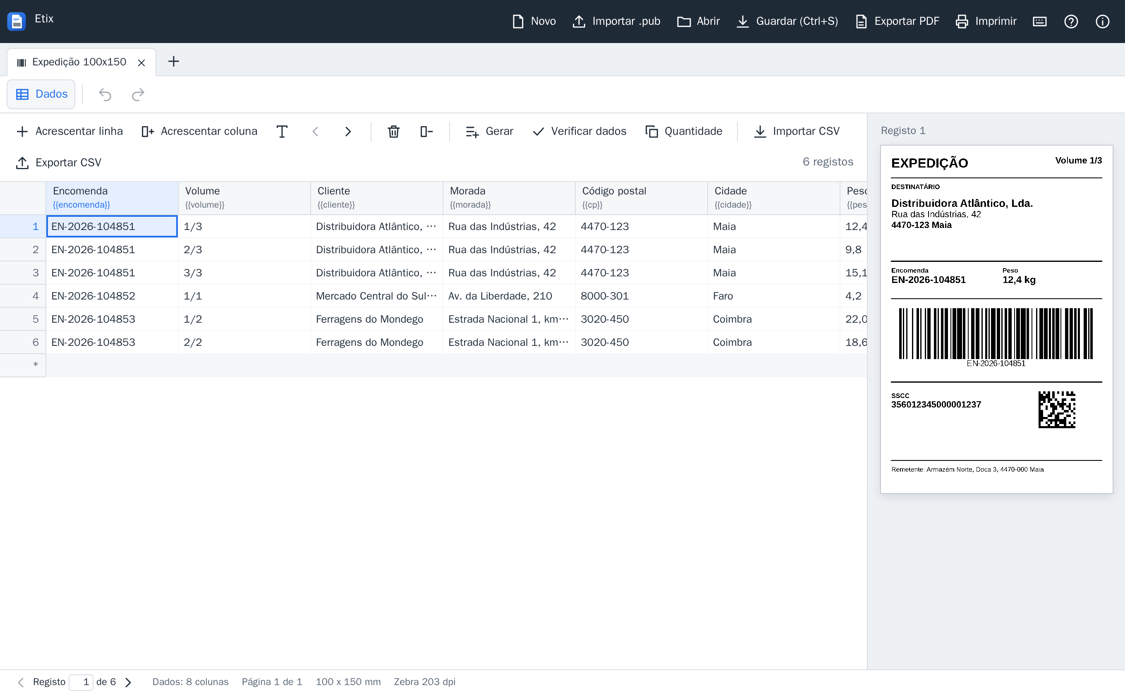Click the text format T icon
The height and width of the screenshot is (695, 1125).
pos(282,132)
